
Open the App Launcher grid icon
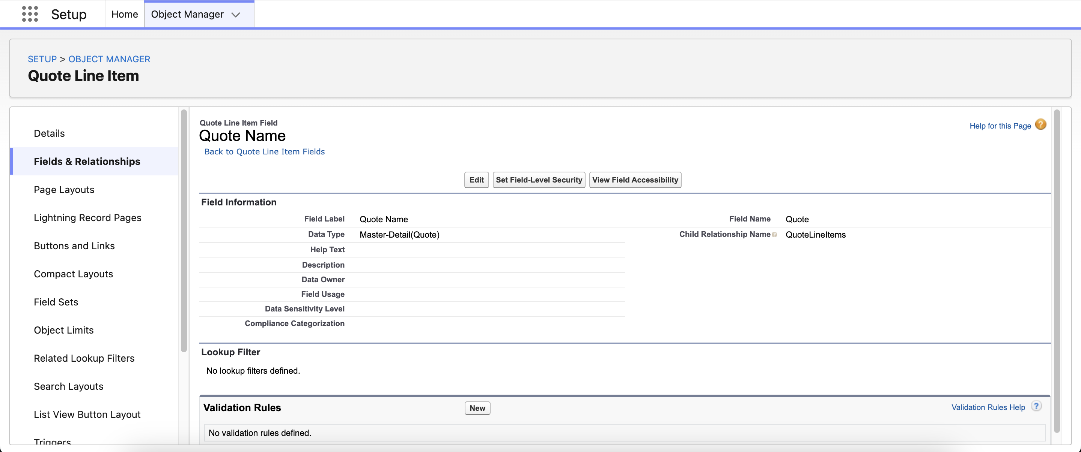(30, 14)
